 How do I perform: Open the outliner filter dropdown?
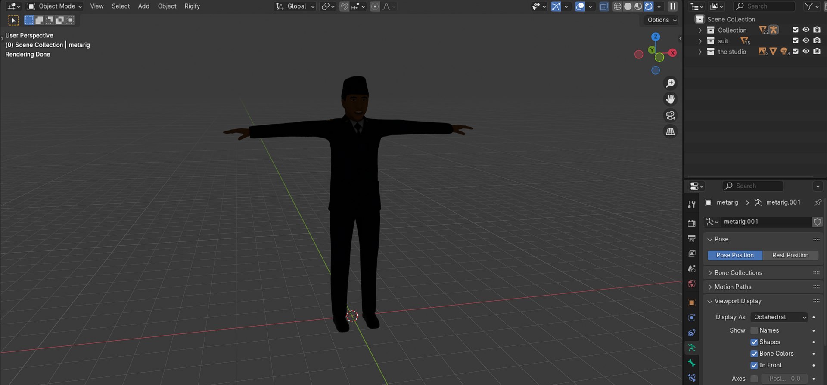click(x=812, y=6)
